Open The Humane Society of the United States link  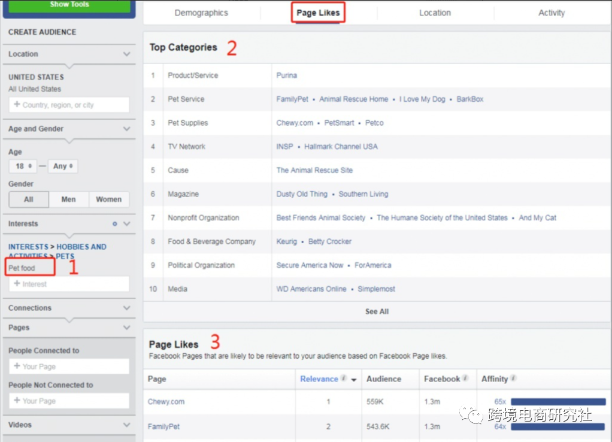click(442, 218)
